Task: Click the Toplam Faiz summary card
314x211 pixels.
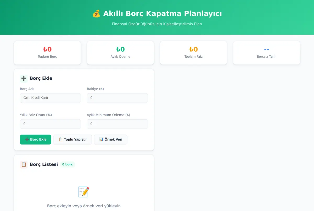Action: pos(194,53)
